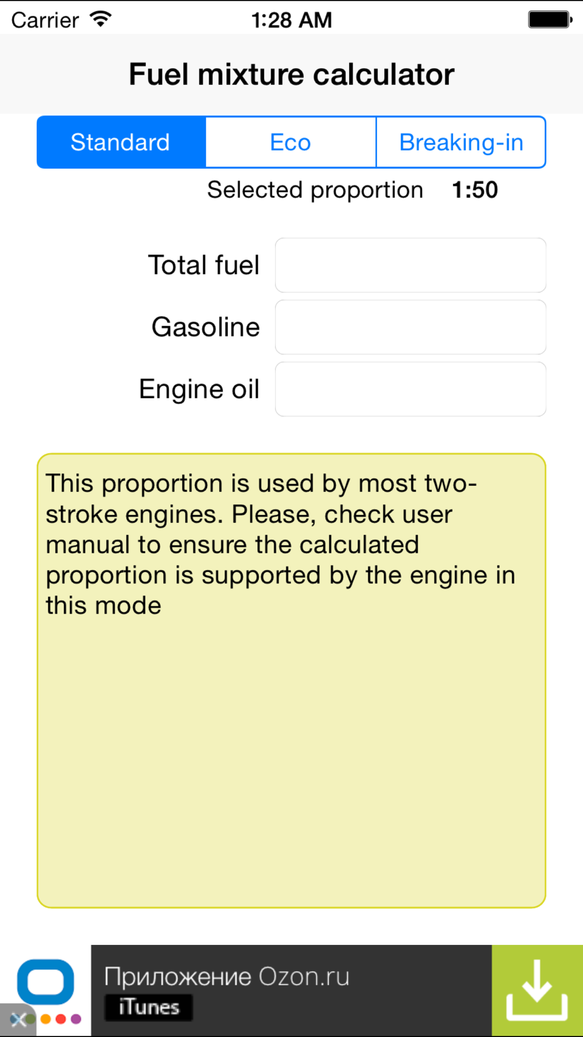
Task: Tap the green download arrow icon
Action: pos(537,990)
